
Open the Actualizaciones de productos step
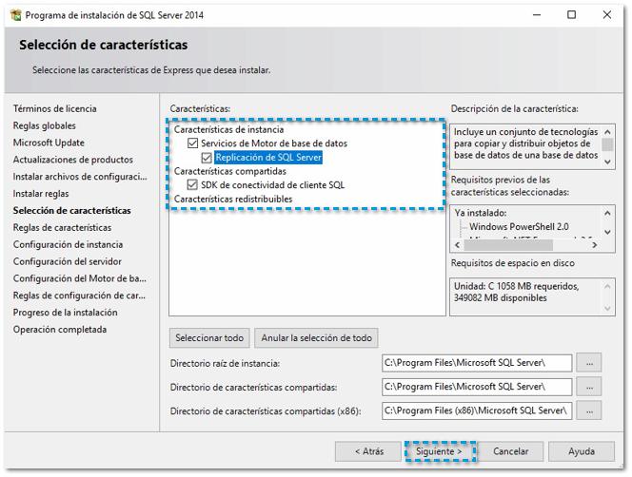tap(73, 160)
